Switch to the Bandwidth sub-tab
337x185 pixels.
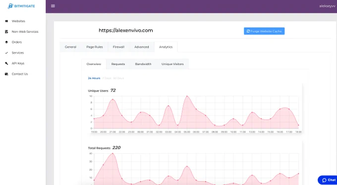click(143, 64)
